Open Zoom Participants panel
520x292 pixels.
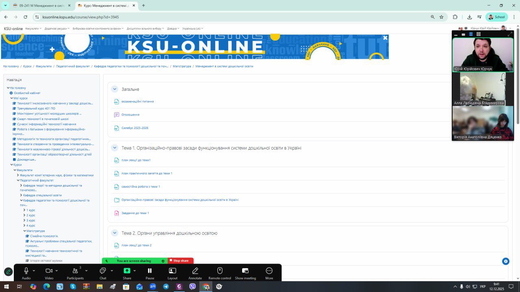coord(75,271)
